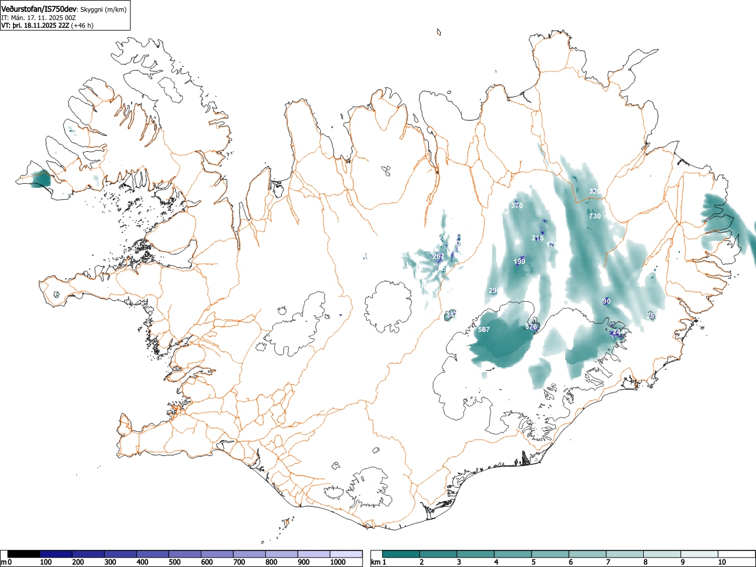The width and height of the screenshot is (756, 567).
Task: Click the 'km 1' label on the kilometre scale
Action: pyautogui.click(x=378, y=562)
